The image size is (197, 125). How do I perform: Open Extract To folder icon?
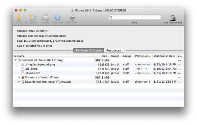click(x=32, y=17)
